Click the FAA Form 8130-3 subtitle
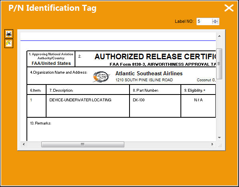 click(163, 64)
